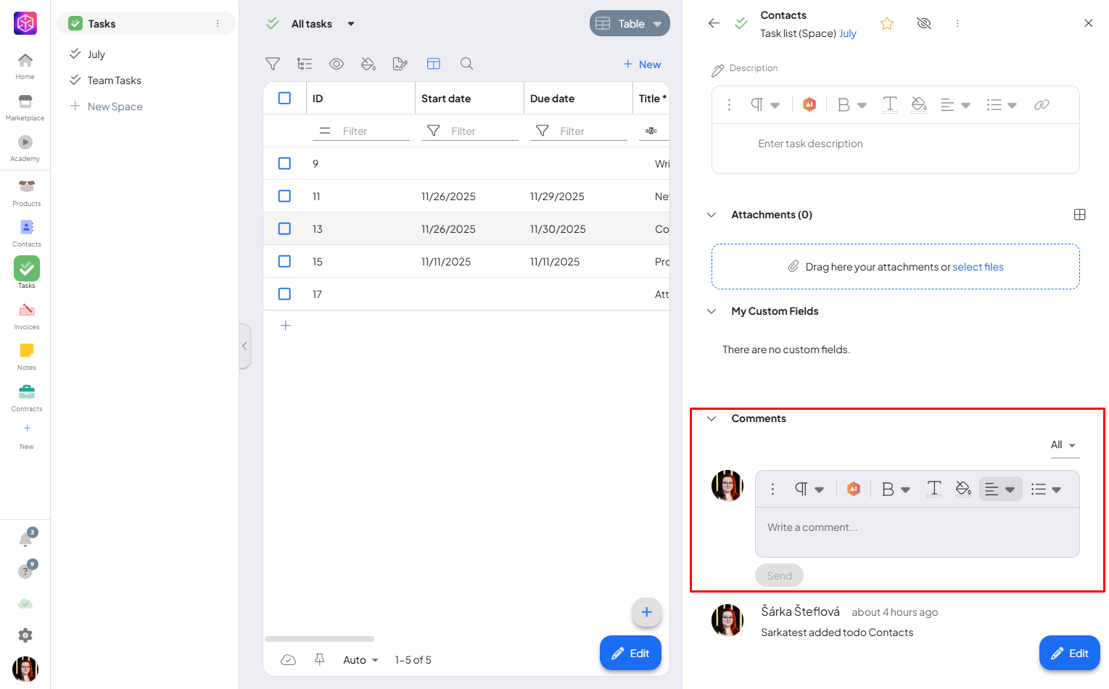Screen dimensions: 1109x689
Task: Click the notifications bell icon
Action: tap(25, 540)
